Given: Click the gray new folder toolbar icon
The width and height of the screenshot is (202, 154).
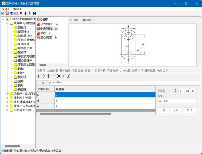Looking at the screenshot, I should point(2,13).
